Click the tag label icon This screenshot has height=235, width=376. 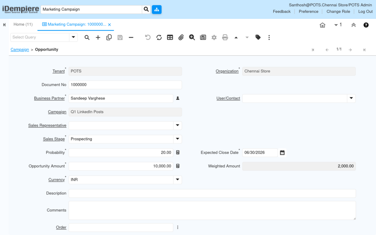coord(258,37)
